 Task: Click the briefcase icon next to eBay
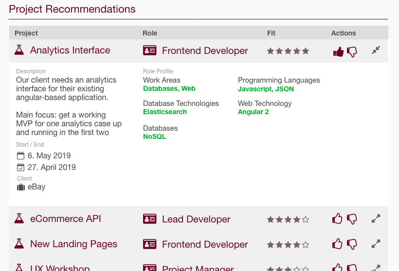coord(21,187)
